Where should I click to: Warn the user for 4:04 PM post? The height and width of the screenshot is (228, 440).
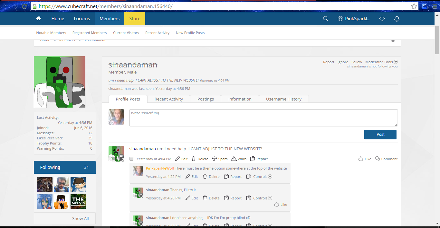point(239,159)
